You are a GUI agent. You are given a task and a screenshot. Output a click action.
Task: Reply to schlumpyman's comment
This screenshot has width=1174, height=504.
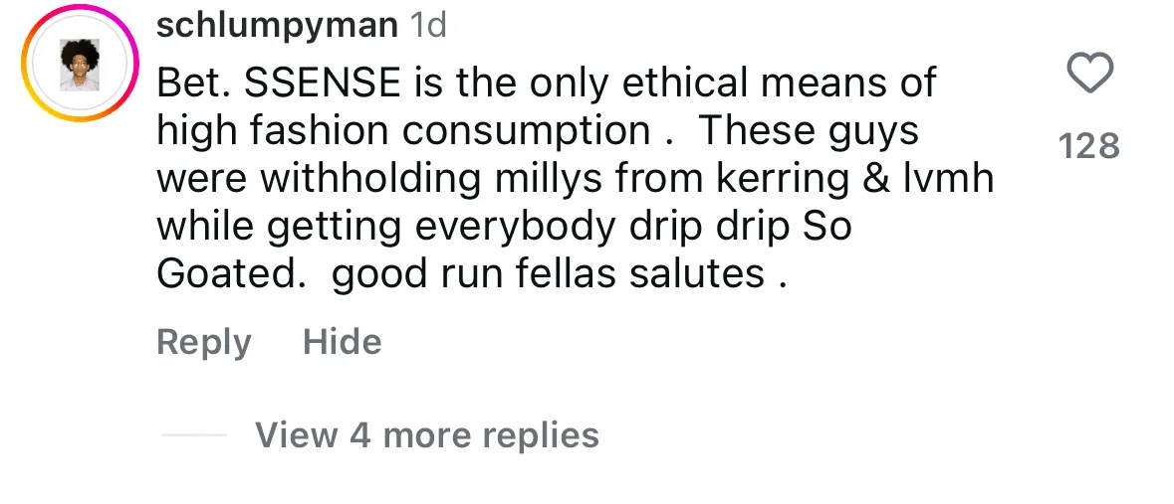pos(203,342)
